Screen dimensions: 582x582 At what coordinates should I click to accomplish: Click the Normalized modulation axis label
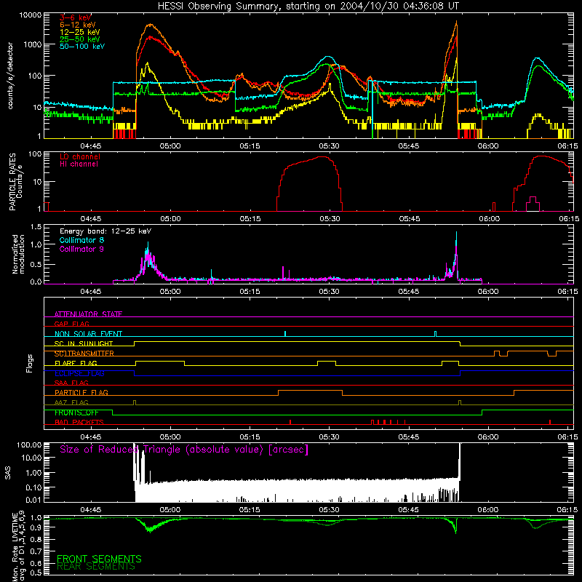(x=18, y=254)
